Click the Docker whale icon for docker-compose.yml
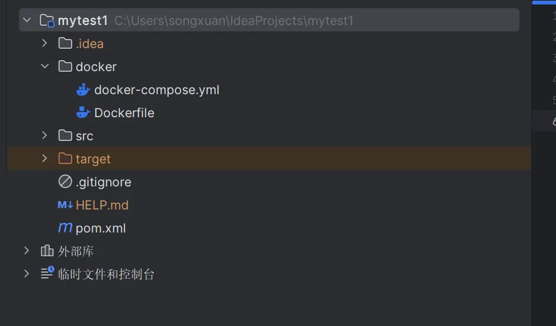Viewport: 556px width, 326px height. pyautogui.click(x=83, y=90)
